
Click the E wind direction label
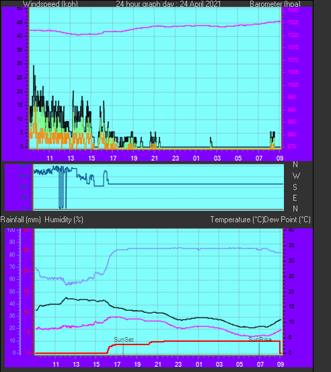pos(295,198)
